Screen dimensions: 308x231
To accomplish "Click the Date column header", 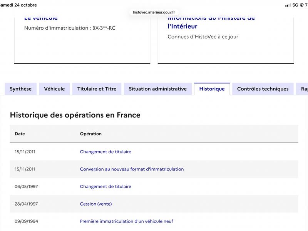I will pyautogui.click(x=20, y=134).
